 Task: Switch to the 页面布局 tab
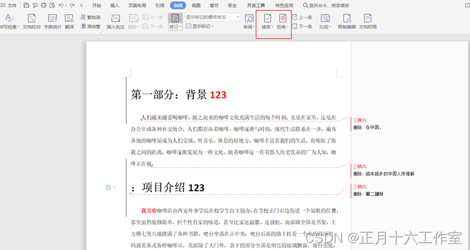(x=137, y=5)
